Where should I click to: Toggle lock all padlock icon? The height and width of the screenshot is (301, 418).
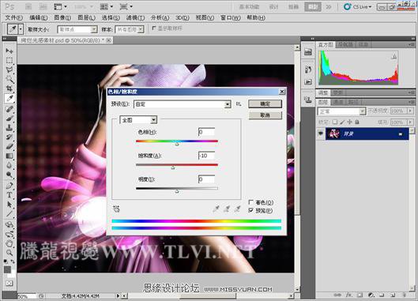tap(357, 122)
